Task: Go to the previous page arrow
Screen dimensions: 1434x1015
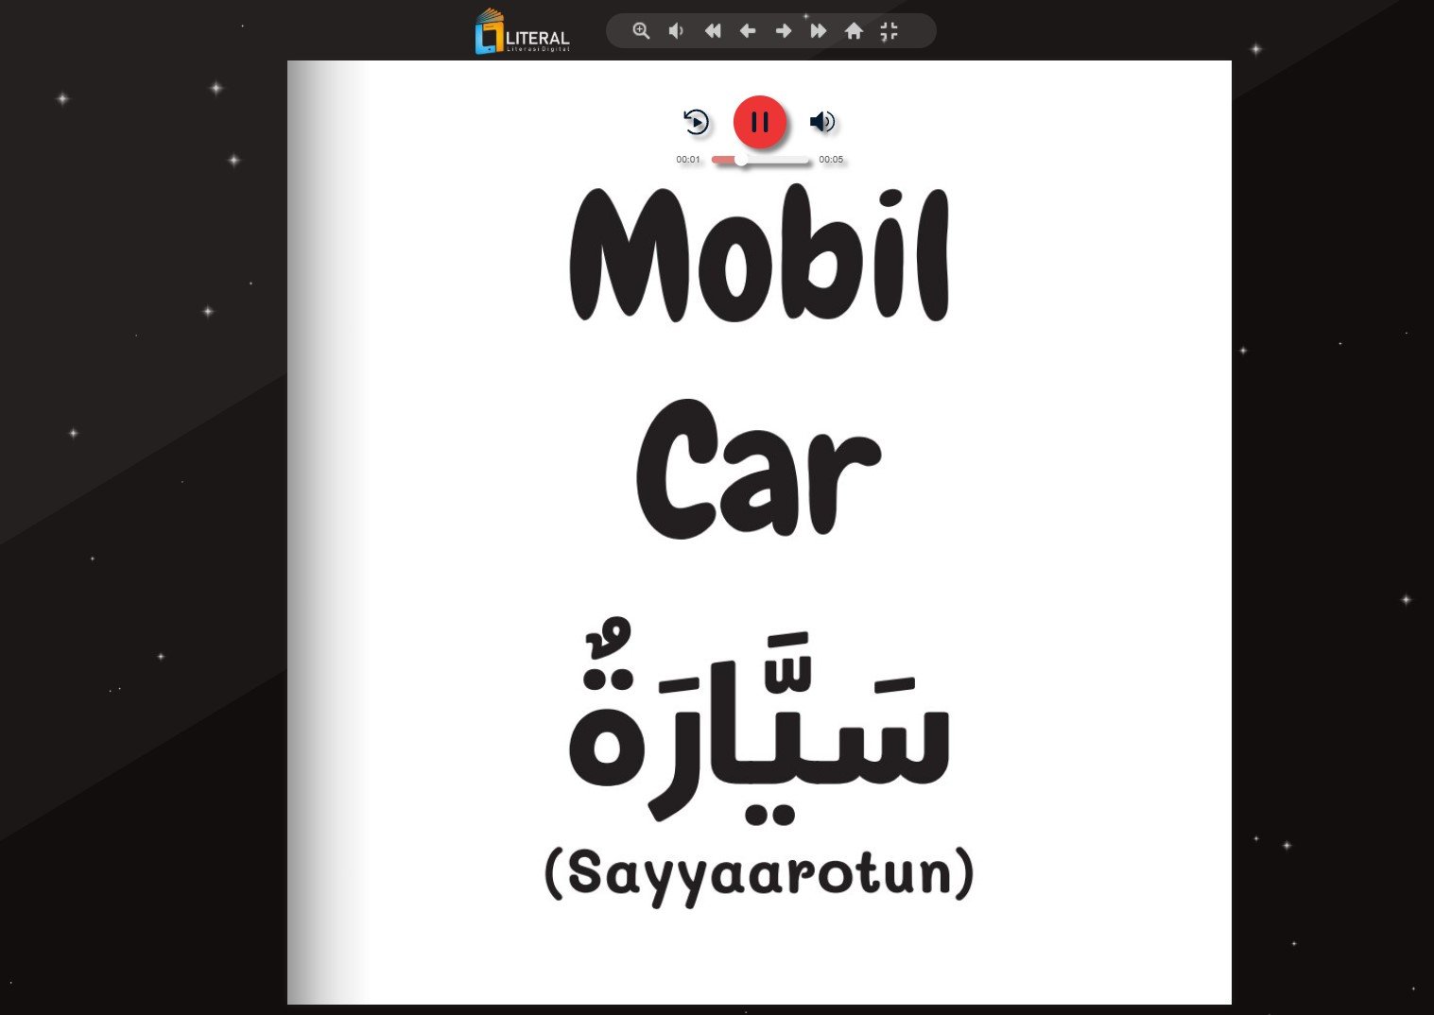Action: coord(748,31)
